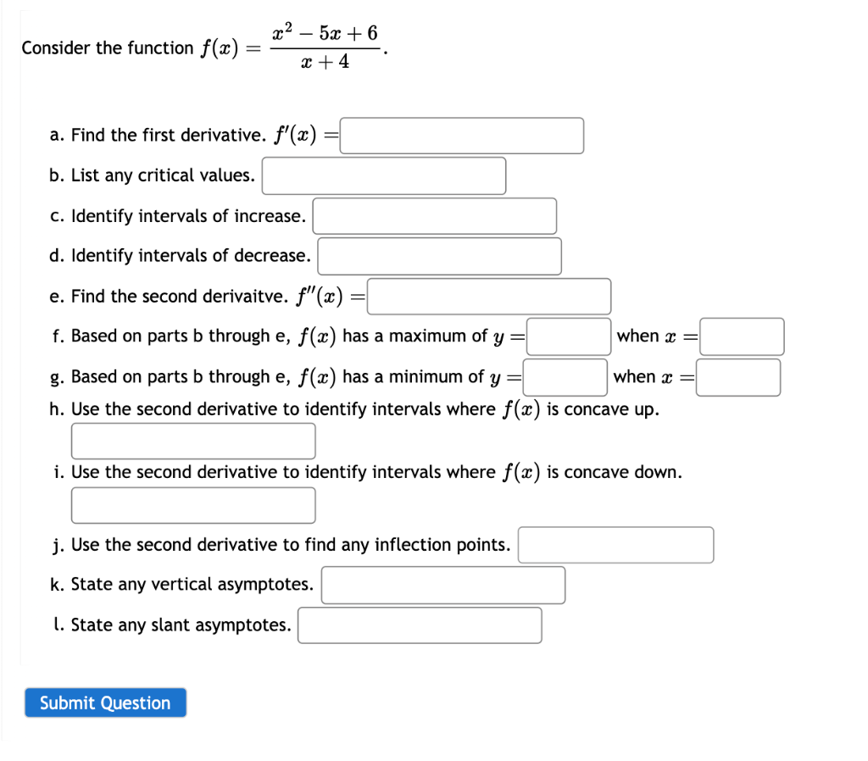Click the critical values answer box
This screenshot has width=868, height=761.
[383, 175]
